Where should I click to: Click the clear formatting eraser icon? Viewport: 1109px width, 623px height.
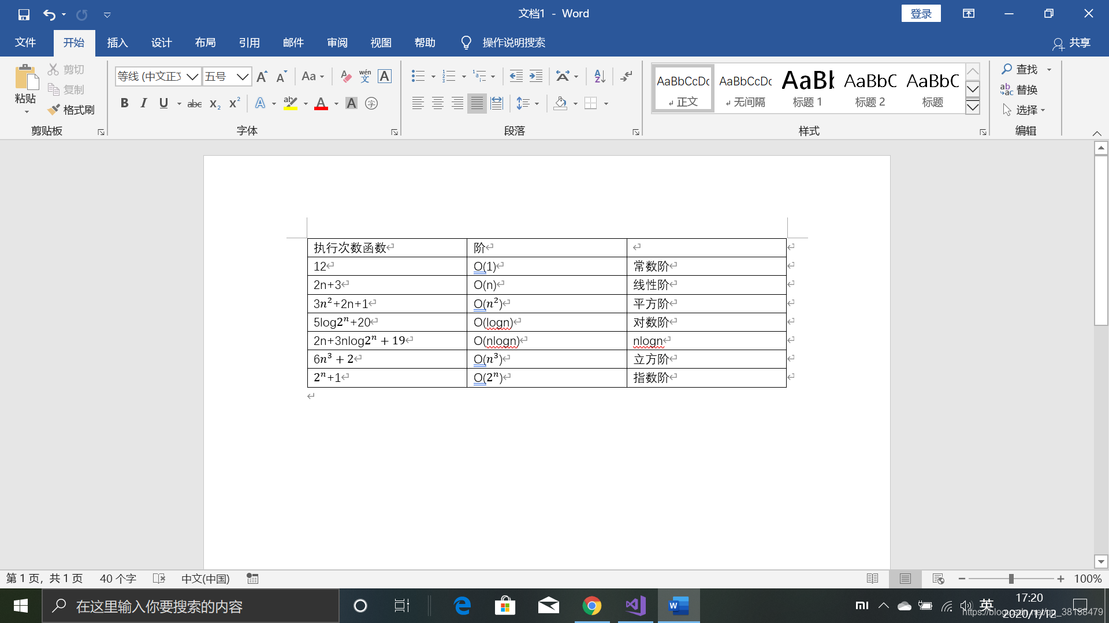[345, 76]
